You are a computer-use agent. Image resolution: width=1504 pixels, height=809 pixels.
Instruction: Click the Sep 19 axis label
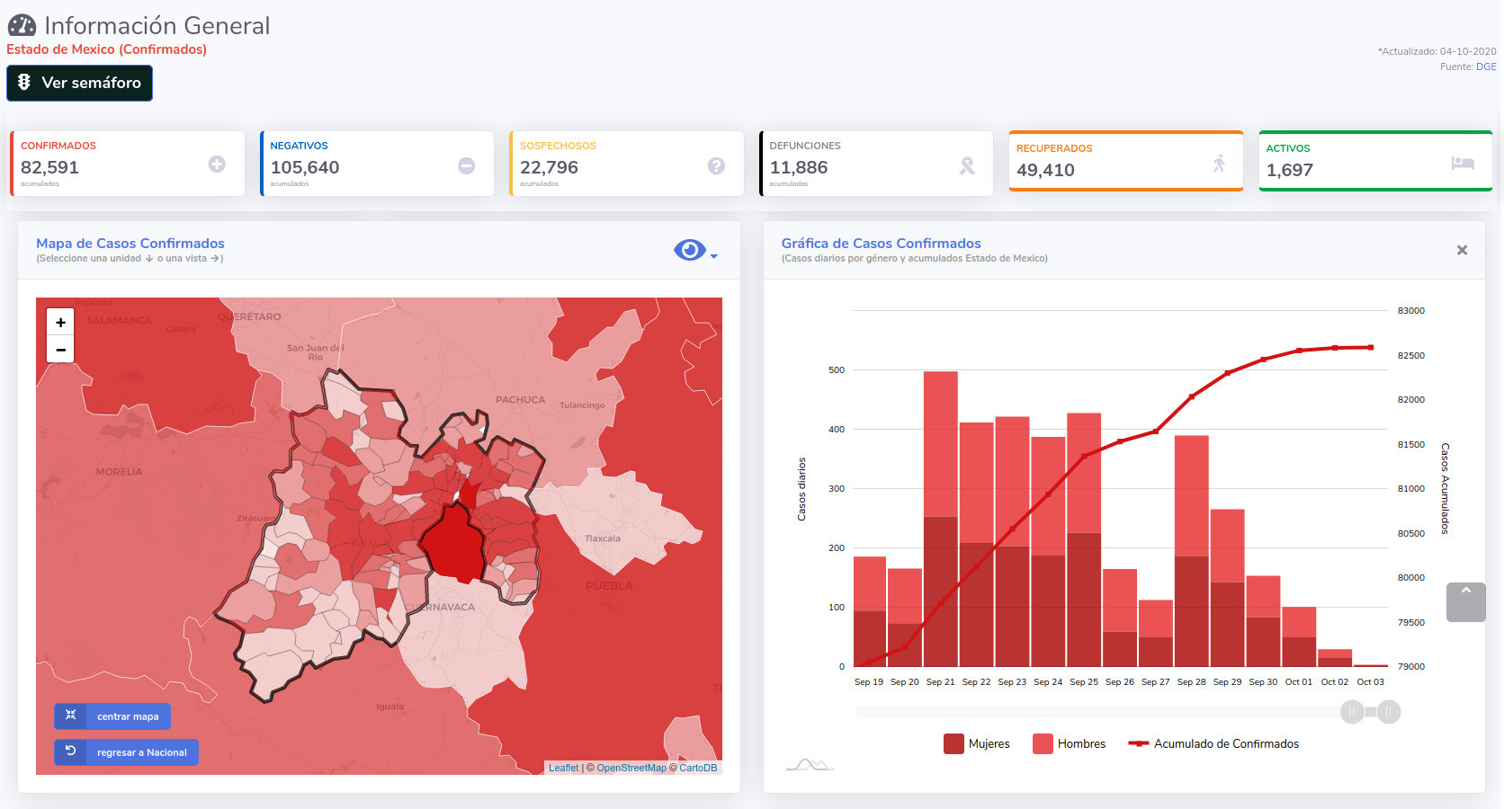coord(868,682)
